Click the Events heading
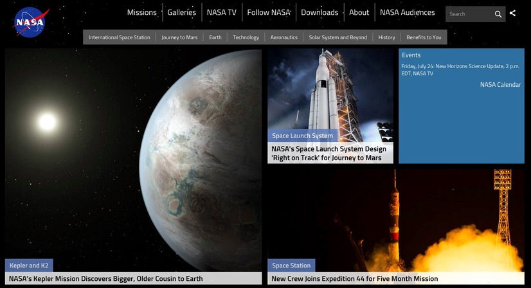Screen dimensions: 531x288 click(x=411, y=55)
